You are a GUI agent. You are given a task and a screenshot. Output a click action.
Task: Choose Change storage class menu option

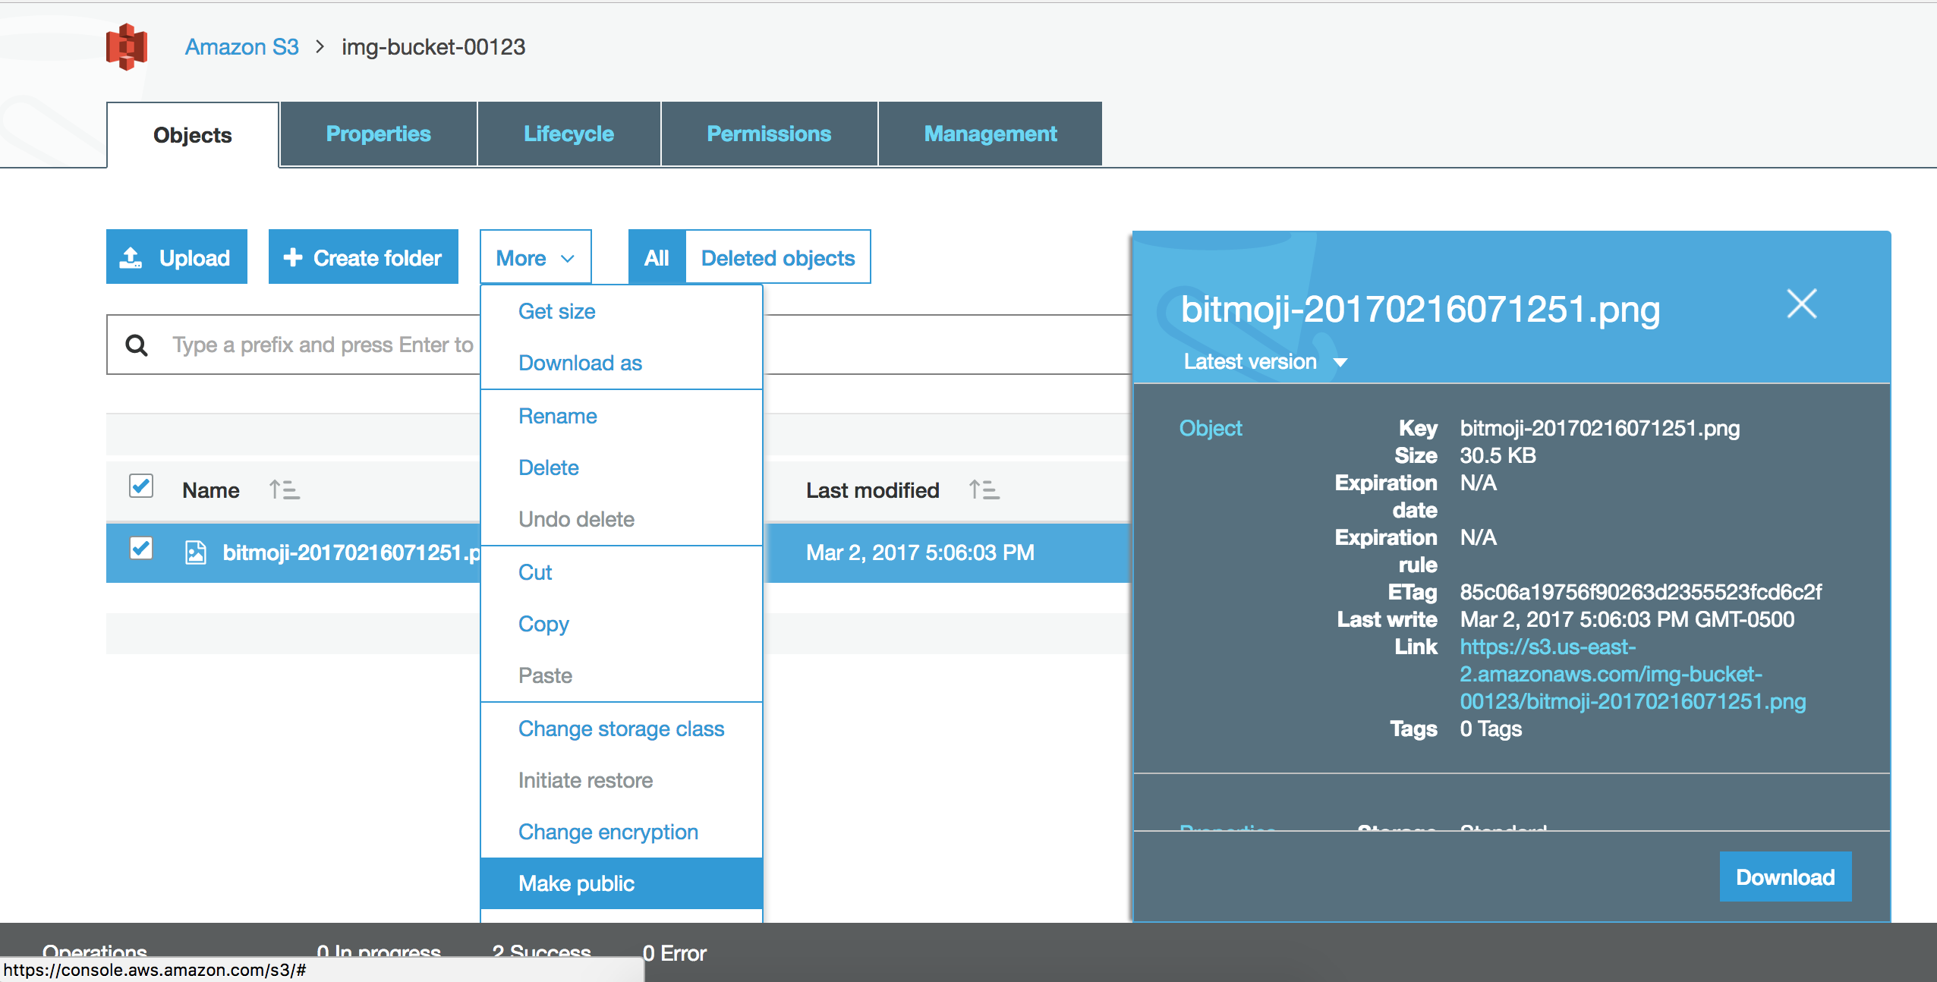621,729
